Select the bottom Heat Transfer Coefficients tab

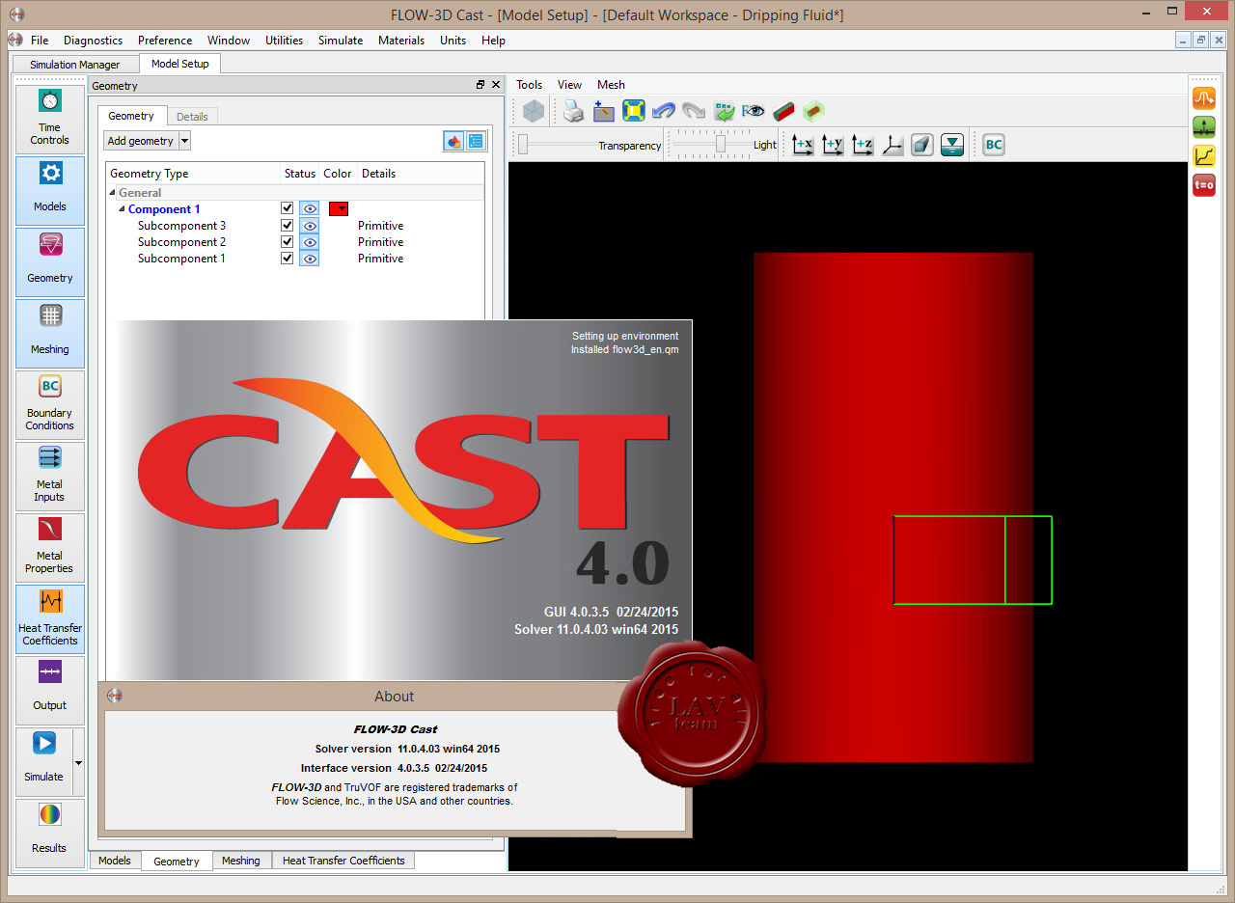[x=343, y=861]
